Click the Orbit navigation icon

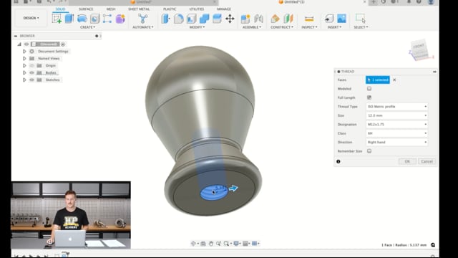(x=193, y=244)
